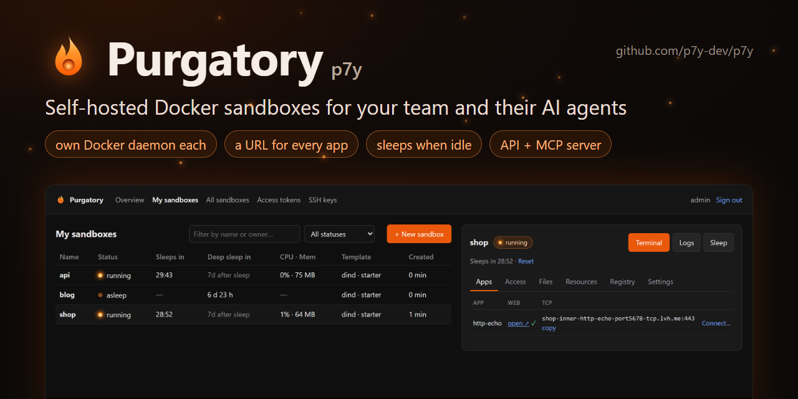The image size is (798, 399).
Task: Open the Registry tab
Action: pos(622,282)
